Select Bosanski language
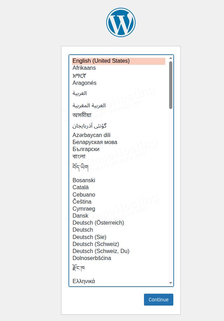The height and width of the screenshot is (321, 224). (x=119, y=180)
